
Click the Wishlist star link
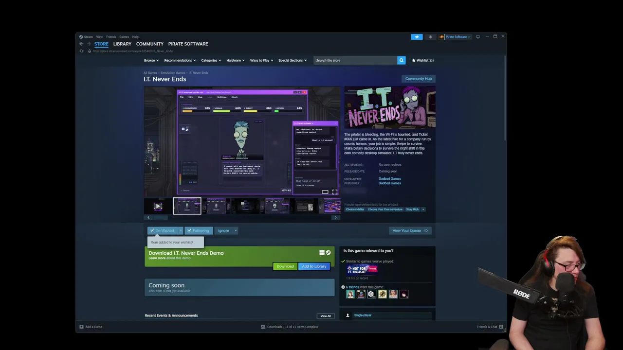pyautogui.click(x=422, y=60)
